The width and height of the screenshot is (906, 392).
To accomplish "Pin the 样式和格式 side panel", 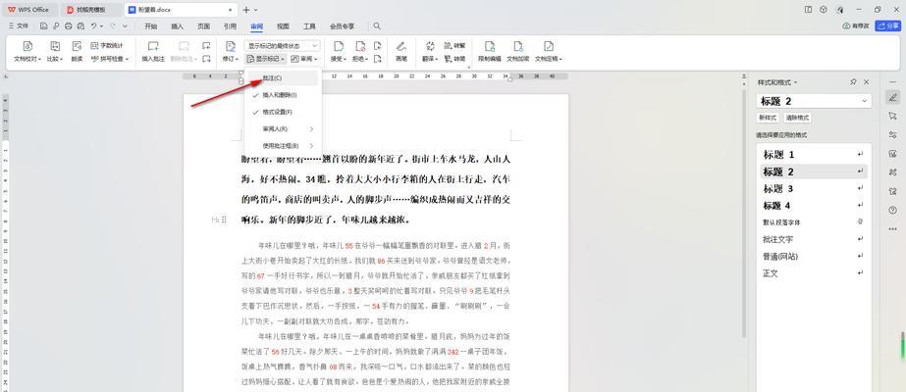I will [853, 82].
